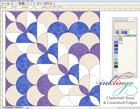Pick the purple dotted recently used fabric

(x=123, y=32)
